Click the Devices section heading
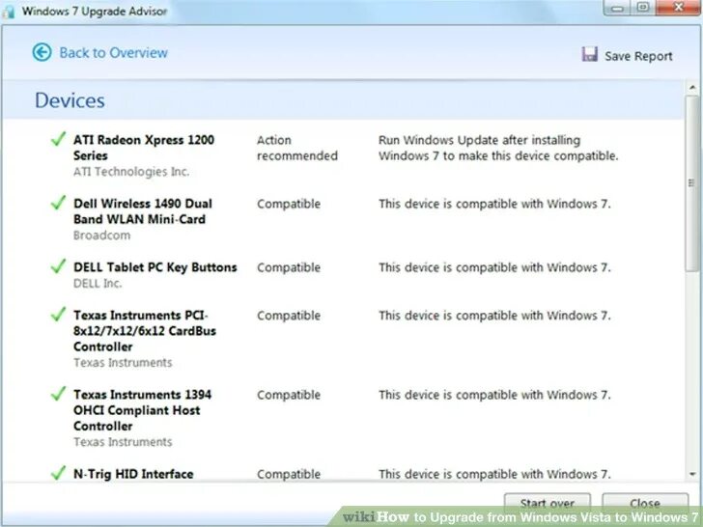Screen dimensions: 703x527 click(x=70, y=100)
